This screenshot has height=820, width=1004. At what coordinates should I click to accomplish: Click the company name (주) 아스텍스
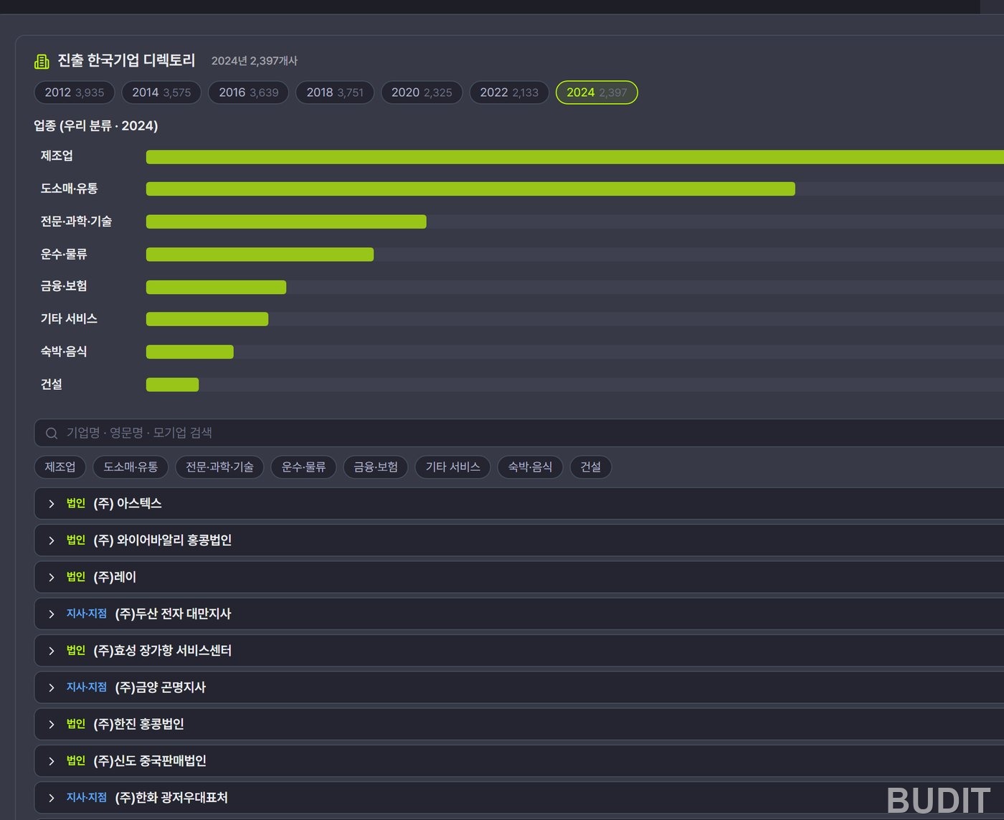[128, 504]
